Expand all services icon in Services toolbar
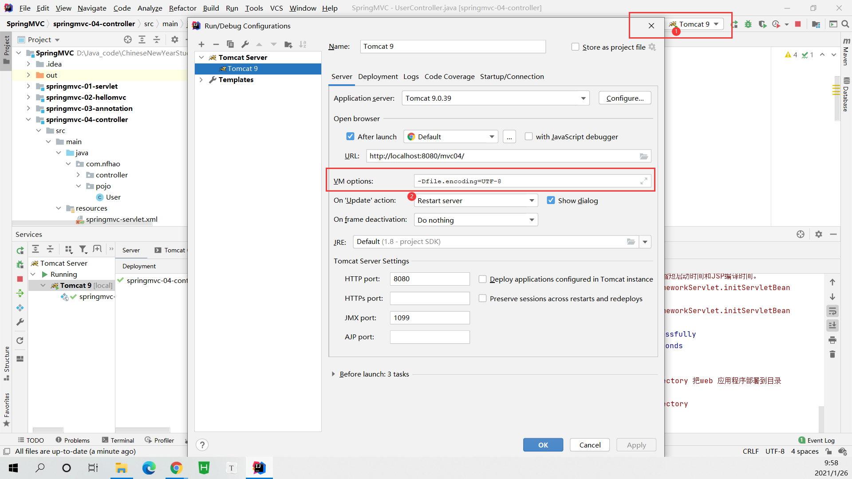The width and height of the screenshot is (852, 479). 35,249
